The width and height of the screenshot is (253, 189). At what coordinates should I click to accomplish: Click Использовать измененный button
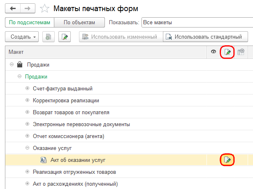[x=121, y=37]
